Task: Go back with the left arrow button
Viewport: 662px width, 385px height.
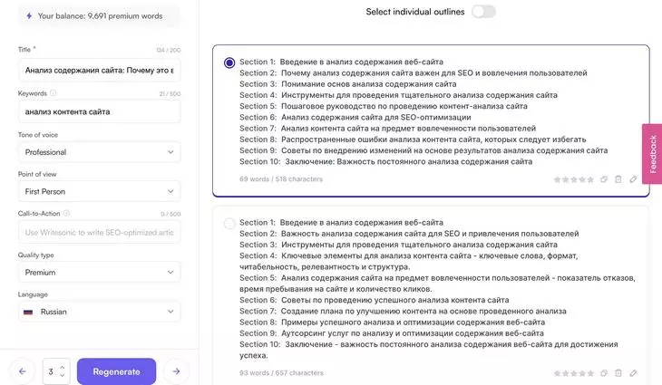Action: pos(23,371)
